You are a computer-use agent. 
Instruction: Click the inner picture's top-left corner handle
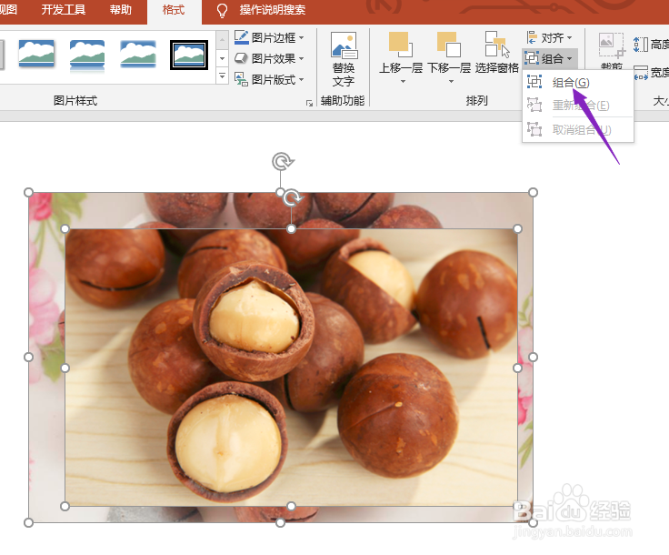65,229
